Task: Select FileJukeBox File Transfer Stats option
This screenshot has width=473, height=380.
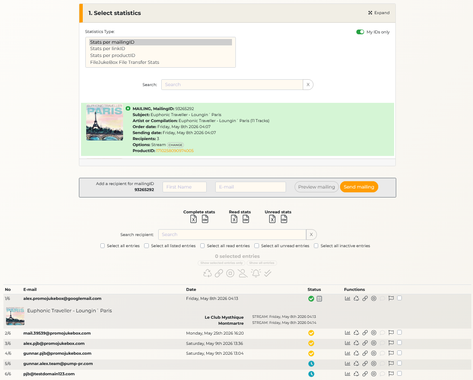Action: click(160, 63)
